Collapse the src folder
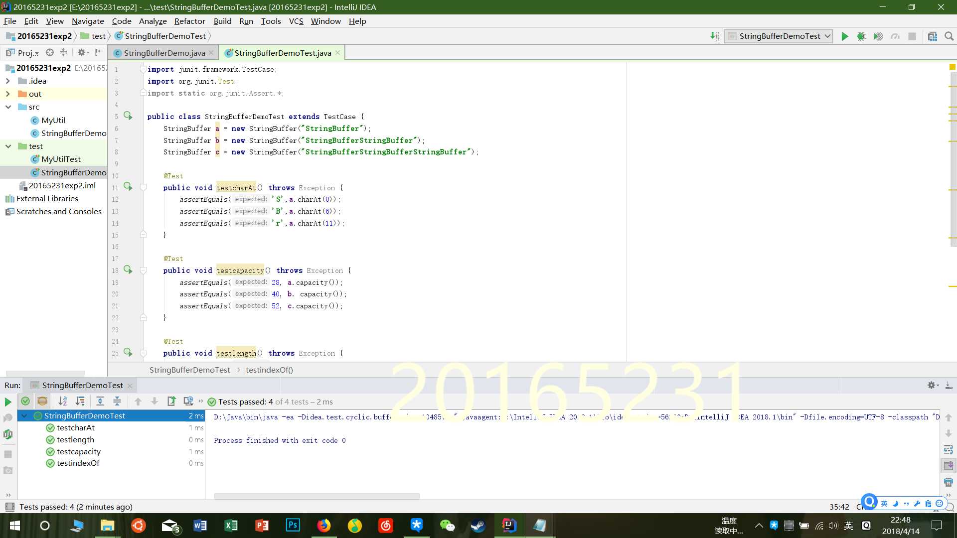957x538 pixels. pos(8,107)
